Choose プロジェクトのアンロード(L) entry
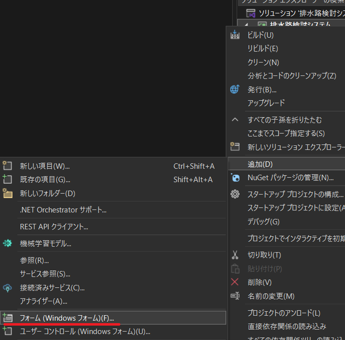345x340 pixels. coord(284,313)
